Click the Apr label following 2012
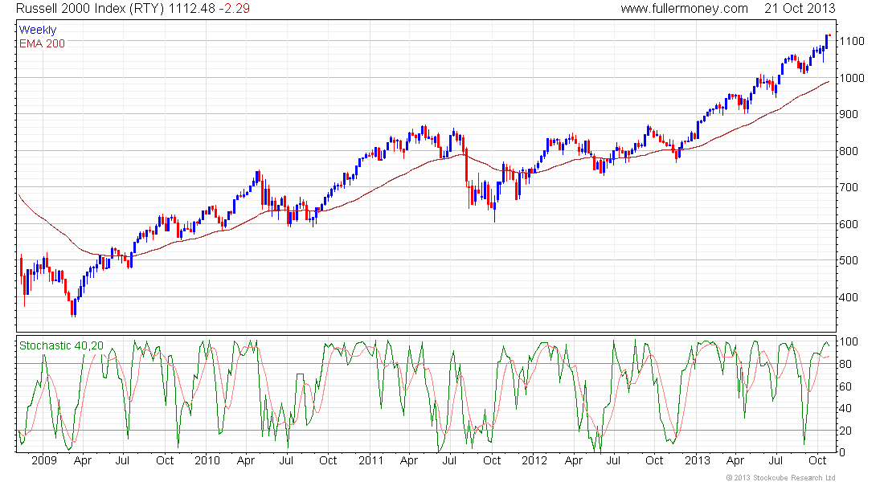This screenshot has width=884, height=482. click(573, 460)
